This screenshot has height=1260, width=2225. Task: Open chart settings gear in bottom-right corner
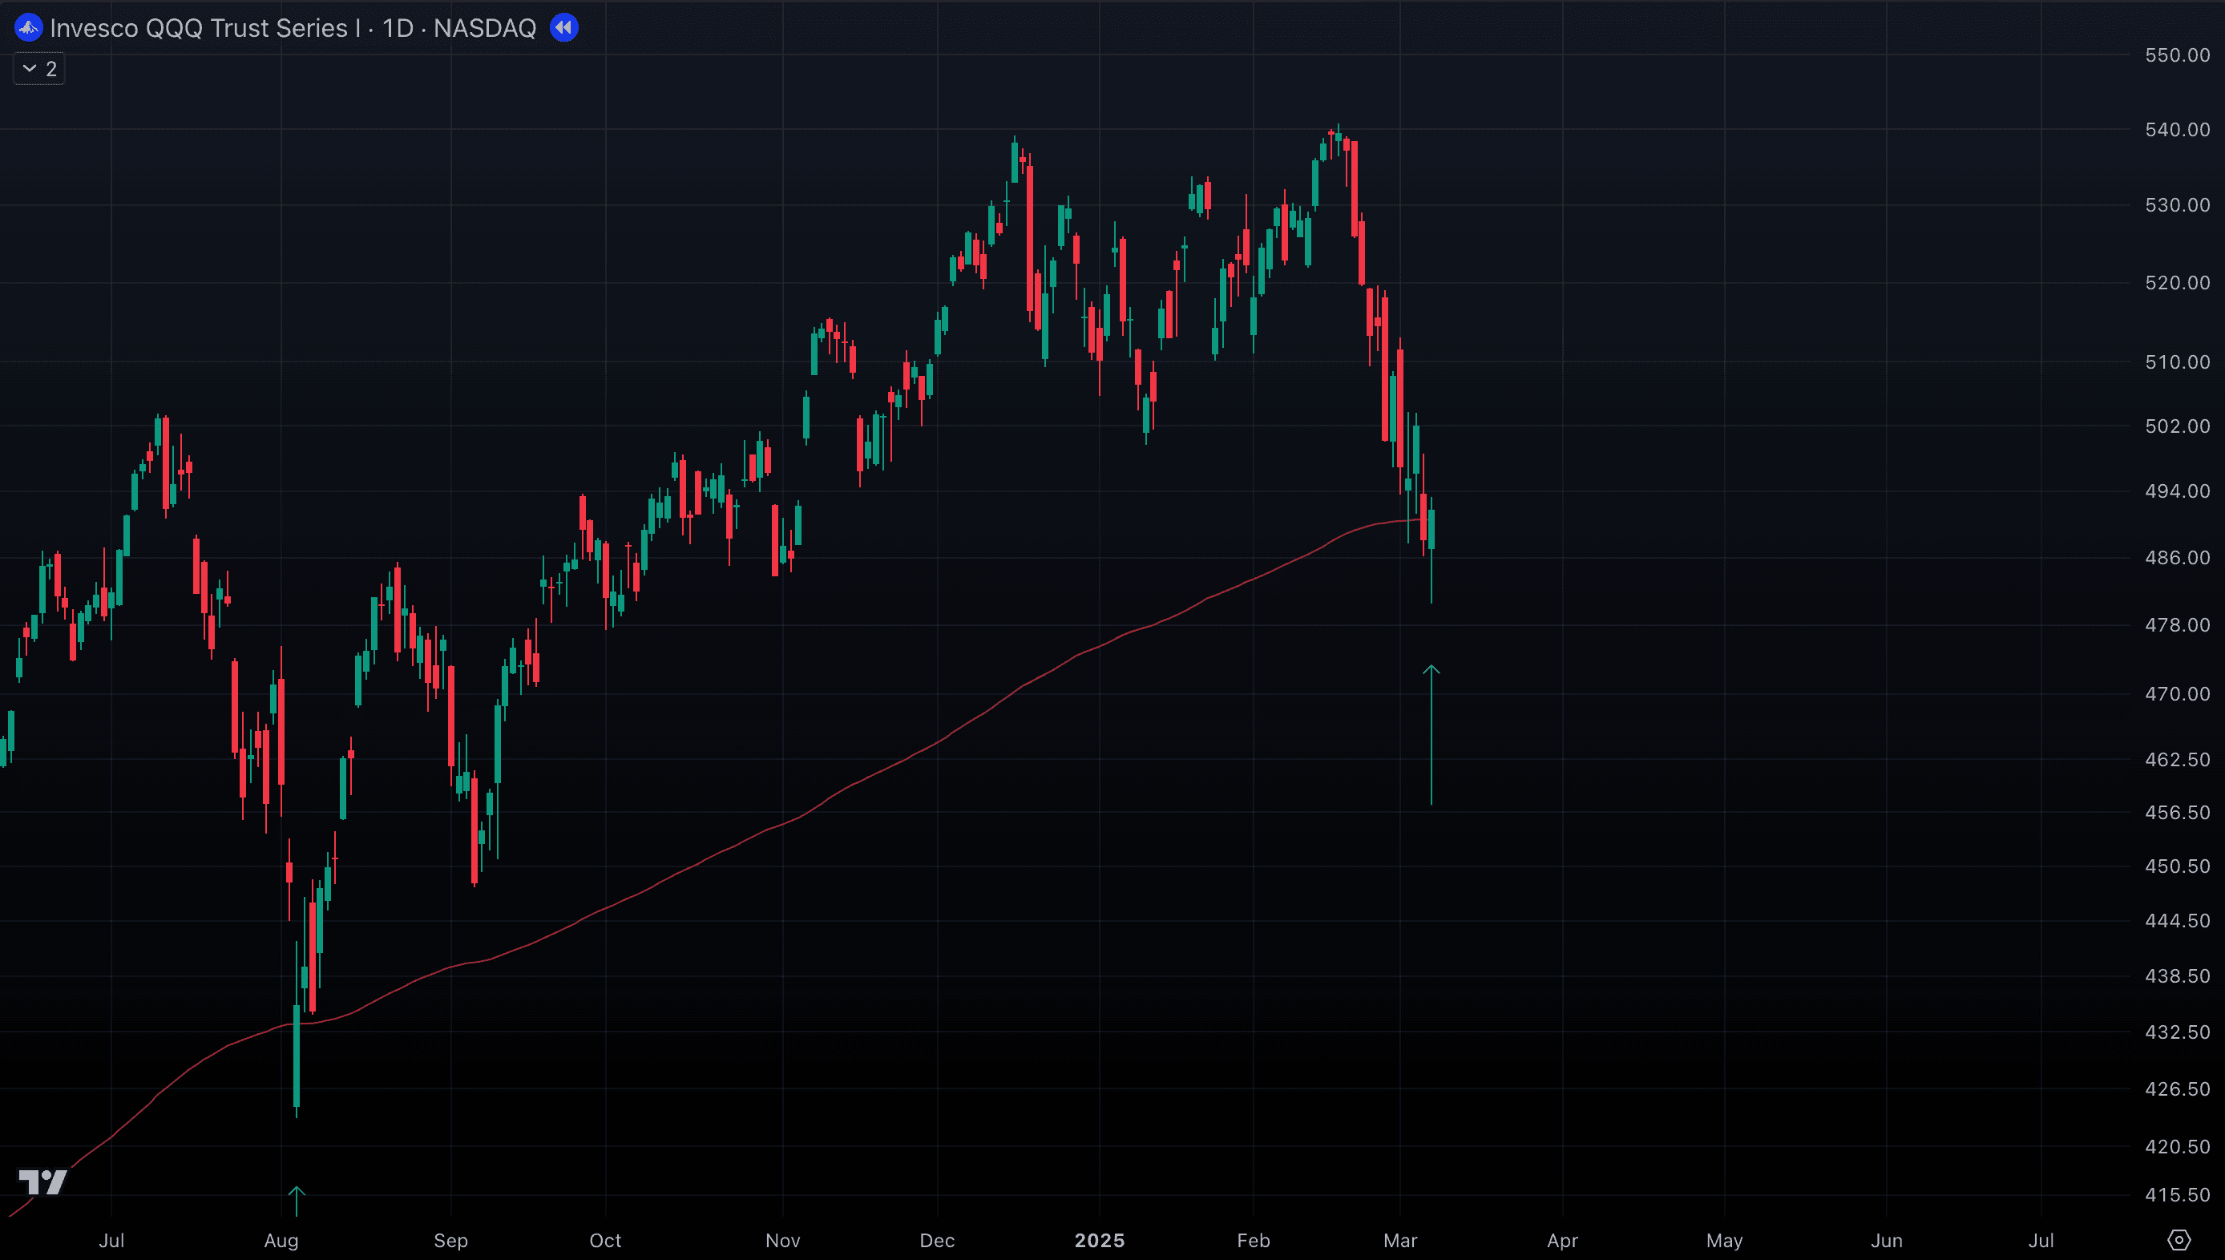coord(2179,1240)
